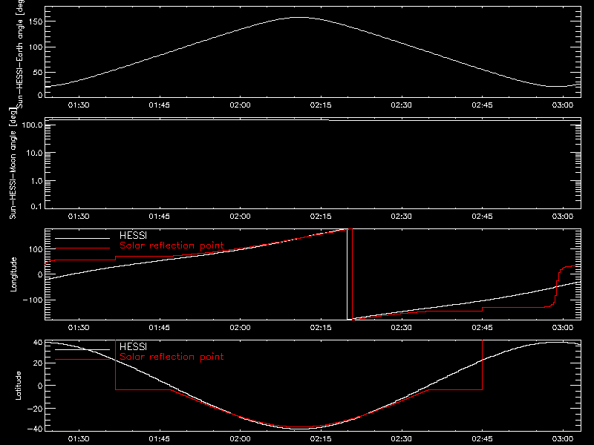Click white HESSI legend line in Longitude plot
Image resolution: width=594 pixels, height=445 pixels.
[82, 238]
